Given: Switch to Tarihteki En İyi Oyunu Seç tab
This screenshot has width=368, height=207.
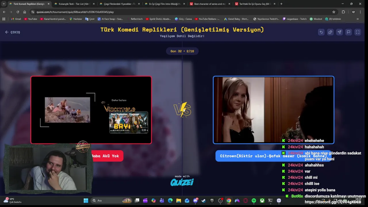Looking at the screenshot, I should pos(255,4).
